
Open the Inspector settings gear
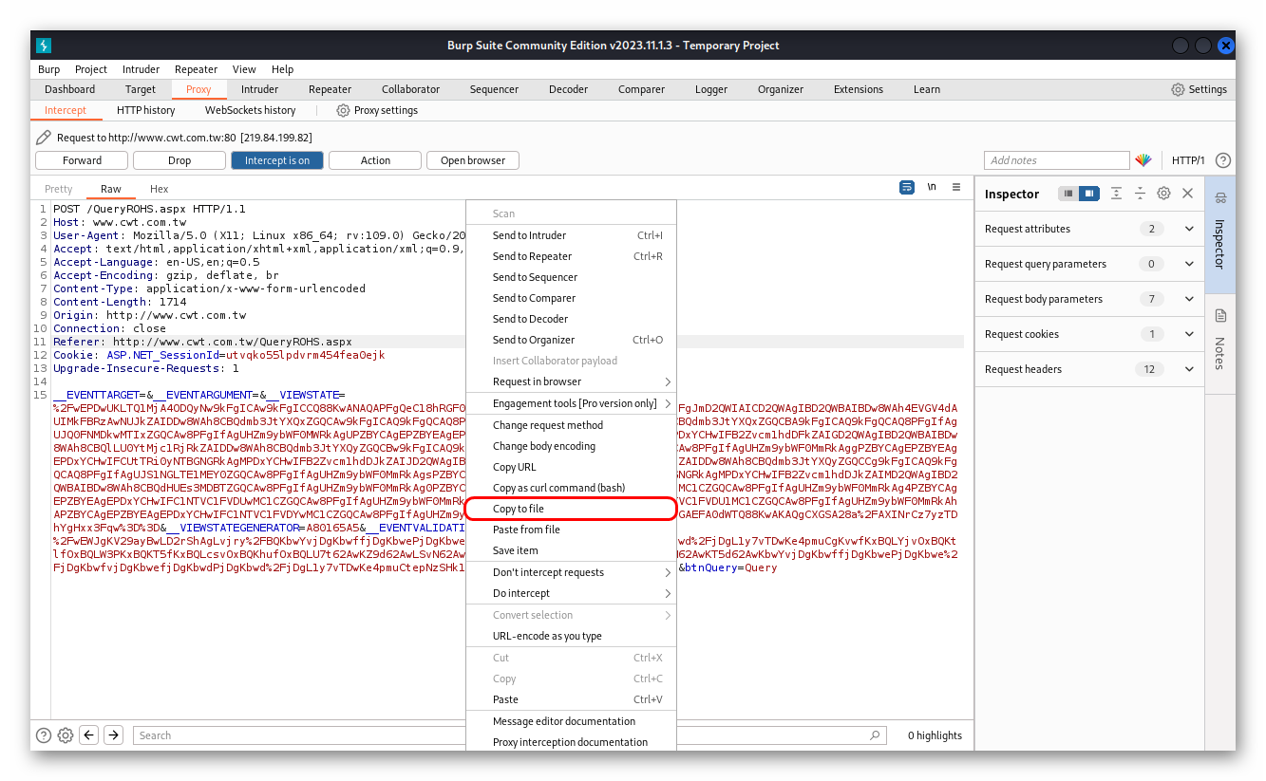pyautogui.click(x=1163, y=194)
